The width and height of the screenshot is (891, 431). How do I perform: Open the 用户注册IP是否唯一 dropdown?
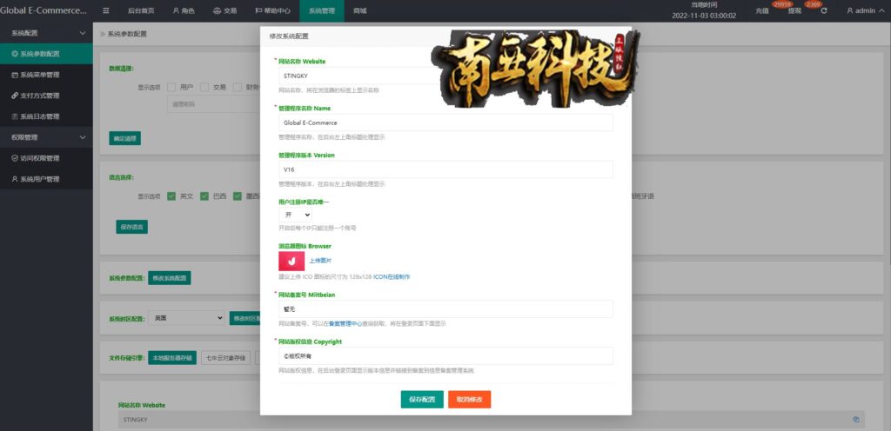point(296,215)
